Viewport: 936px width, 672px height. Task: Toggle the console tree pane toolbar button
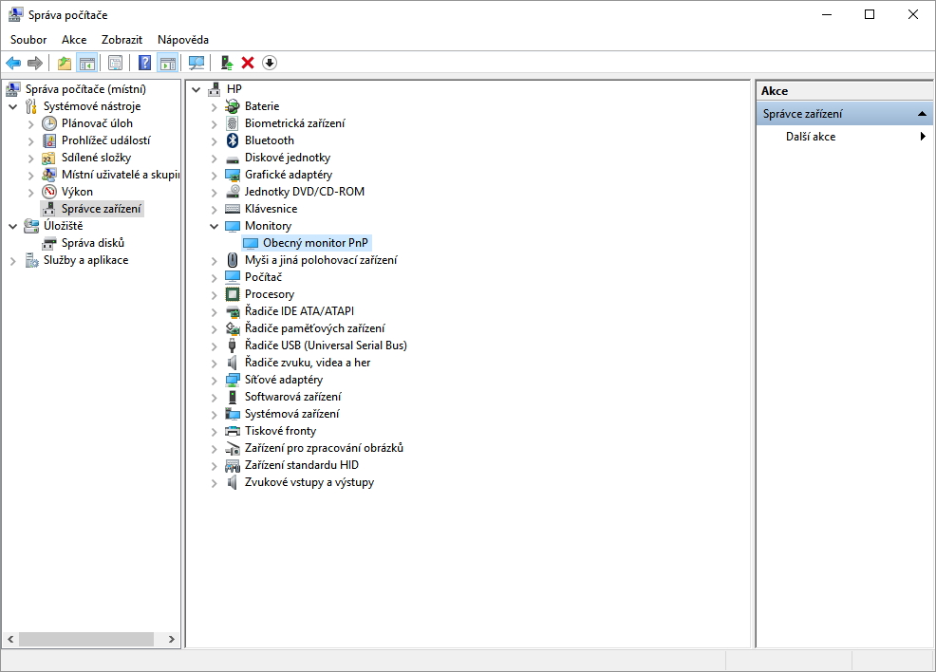[x=86, y=63]
